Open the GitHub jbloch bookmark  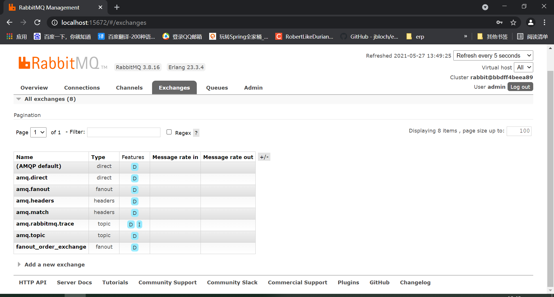[x=369, y=37]
